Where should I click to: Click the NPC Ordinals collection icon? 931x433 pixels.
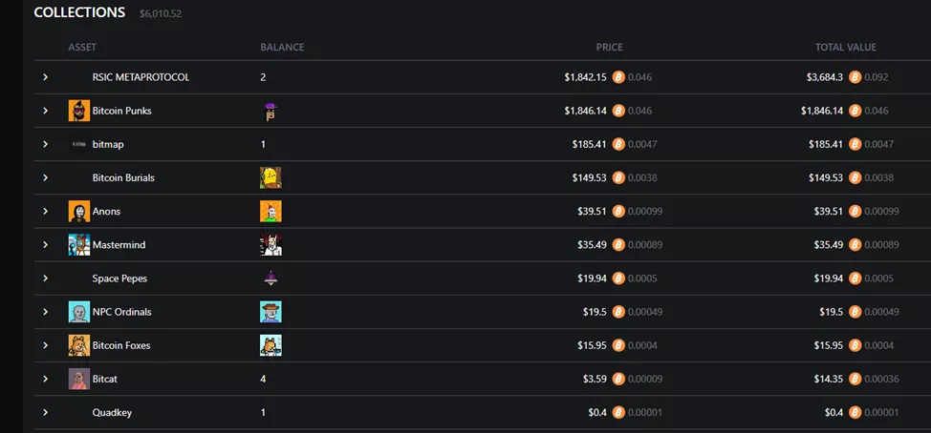coord(79,312)
